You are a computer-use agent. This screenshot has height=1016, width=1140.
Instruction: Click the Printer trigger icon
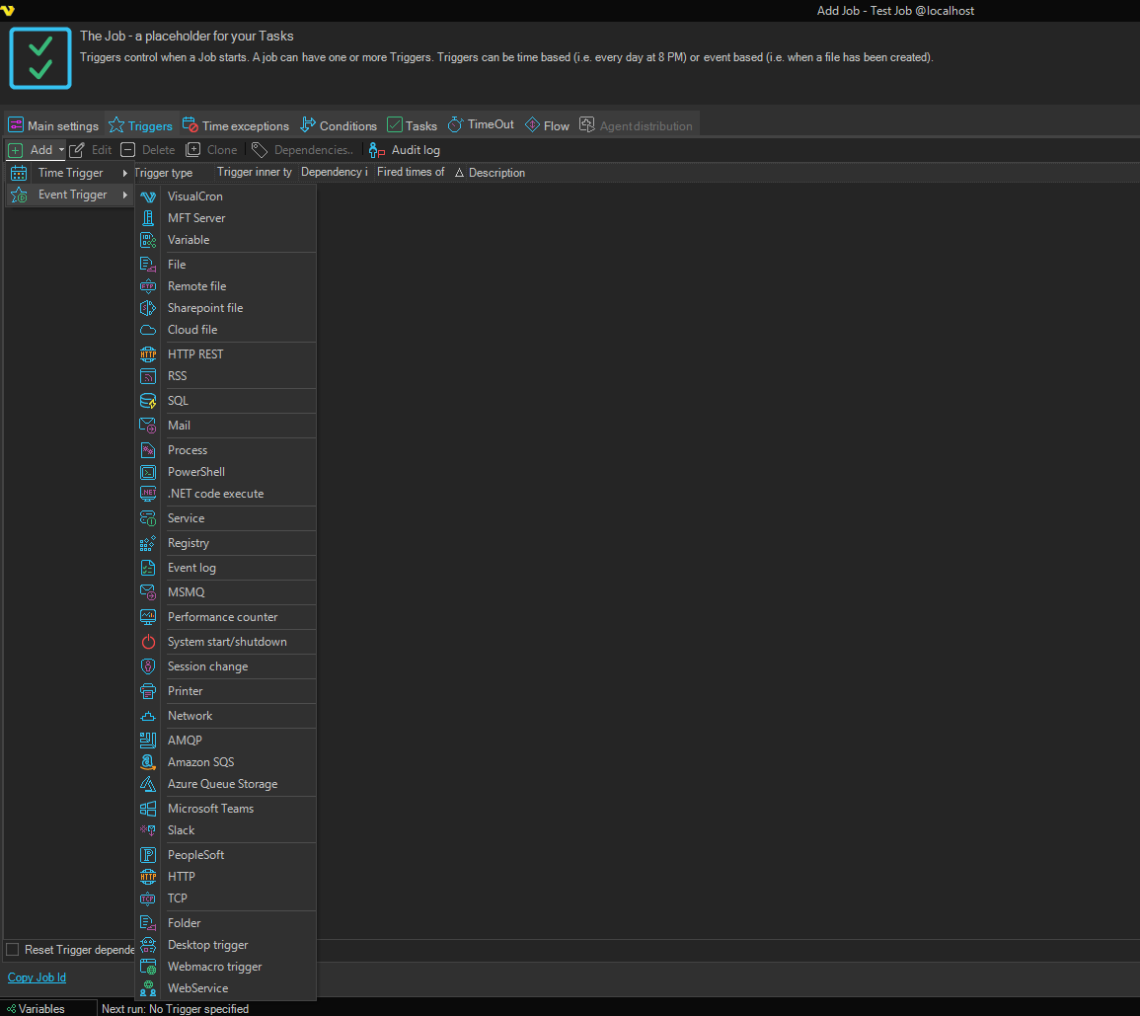click(x=148, y=691)
